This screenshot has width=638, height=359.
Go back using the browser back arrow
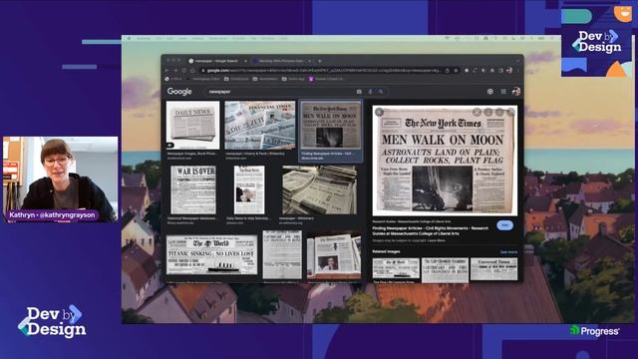coord(166,71)
